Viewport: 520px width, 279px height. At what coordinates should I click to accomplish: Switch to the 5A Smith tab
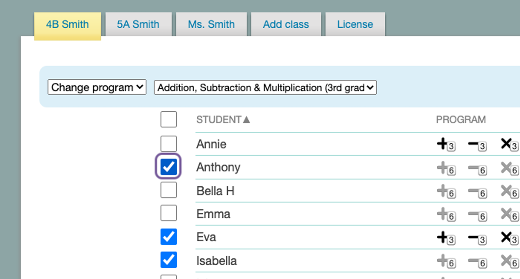[x=138, y=24]
